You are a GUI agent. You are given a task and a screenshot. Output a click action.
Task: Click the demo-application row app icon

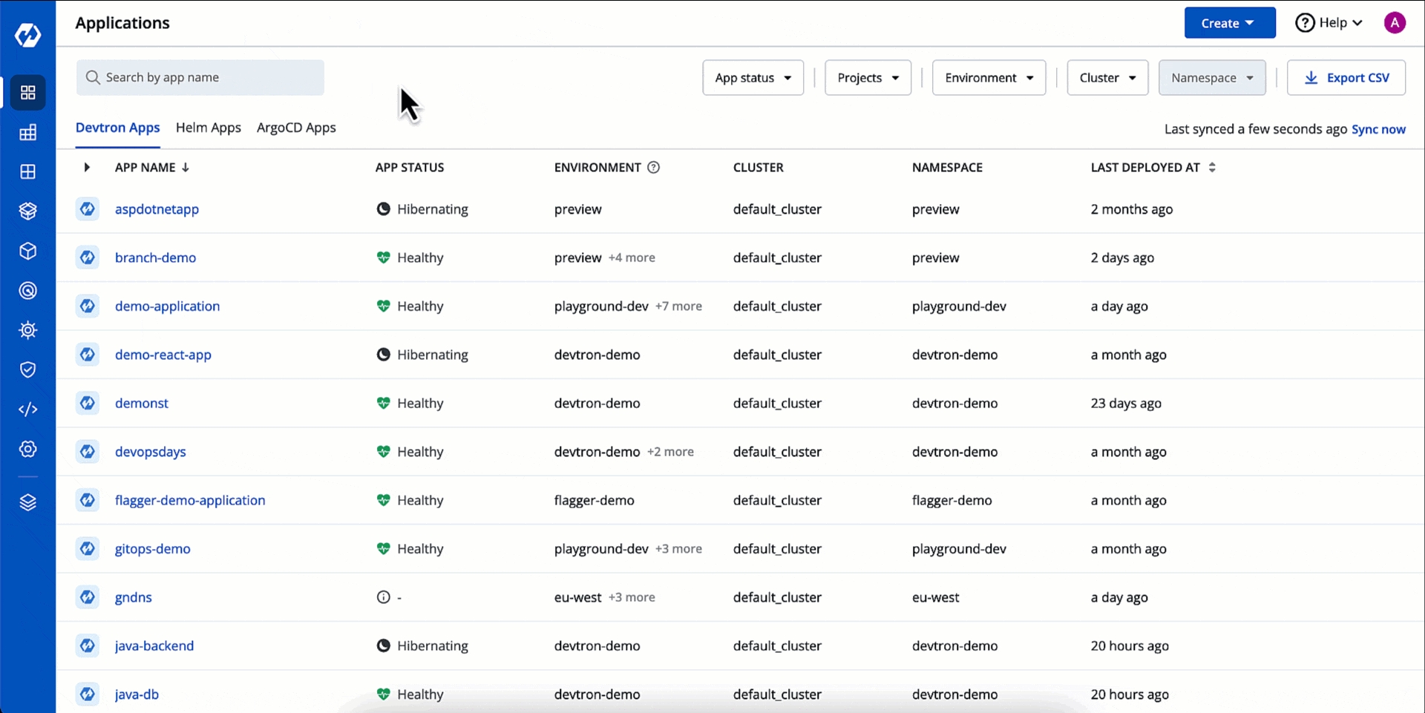pos(88,306)
